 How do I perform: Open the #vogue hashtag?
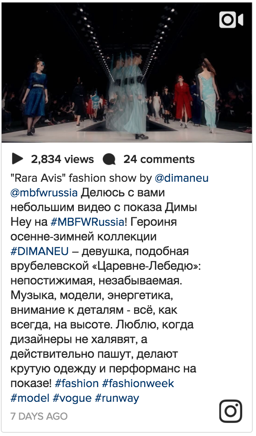click(72, 398)
